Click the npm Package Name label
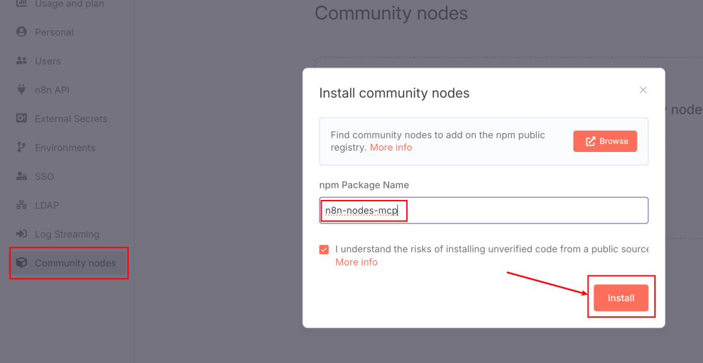 pos(364,185)
